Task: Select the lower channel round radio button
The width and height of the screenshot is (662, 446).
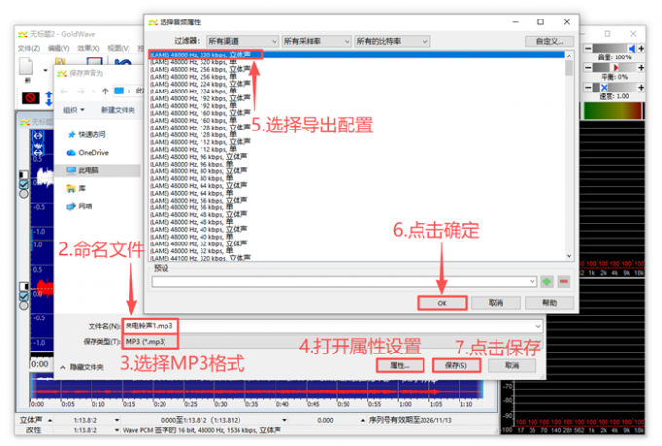Action: (x=24, y=305)
